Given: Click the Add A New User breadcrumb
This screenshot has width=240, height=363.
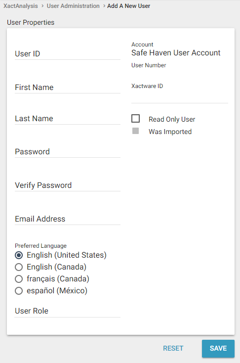Looking at the screenshot, I should coord(128,6).
